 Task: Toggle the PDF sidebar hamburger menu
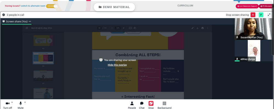27,28
